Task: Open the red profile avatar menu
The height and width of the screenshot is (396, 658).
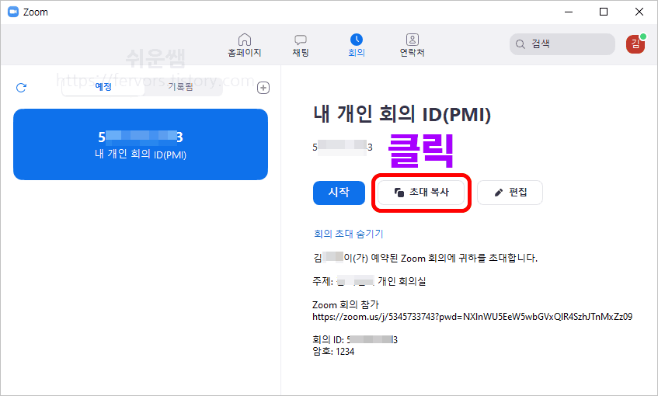Action: coord(635,44)
